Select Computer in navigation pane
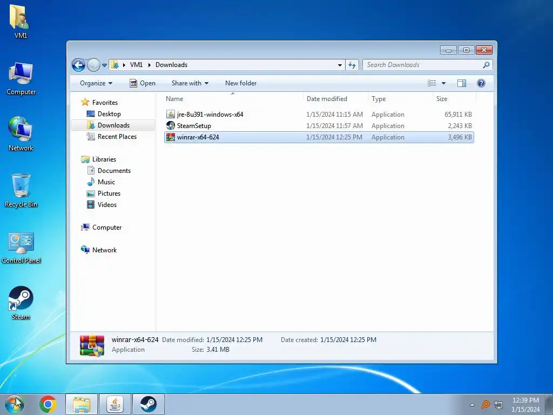The image size is (553, 415). (x=102, y=227)
